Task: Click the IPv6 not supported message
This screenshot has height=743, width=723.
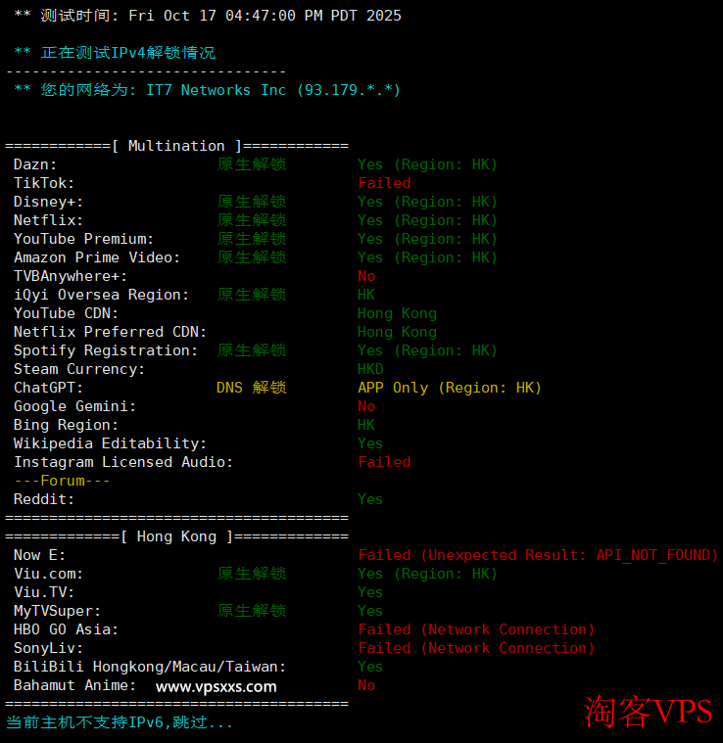Action: click(120, 722)
